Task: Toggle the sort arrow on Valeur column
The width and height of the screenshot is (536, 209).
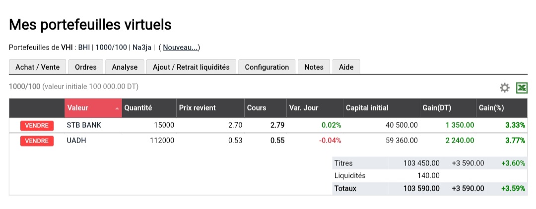Action: click(117, 108)
